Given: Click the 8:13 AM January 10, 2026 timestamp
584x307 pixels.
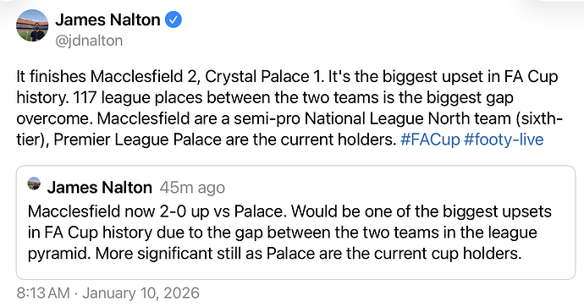Looking at the screenshot, I should point(108,293).
